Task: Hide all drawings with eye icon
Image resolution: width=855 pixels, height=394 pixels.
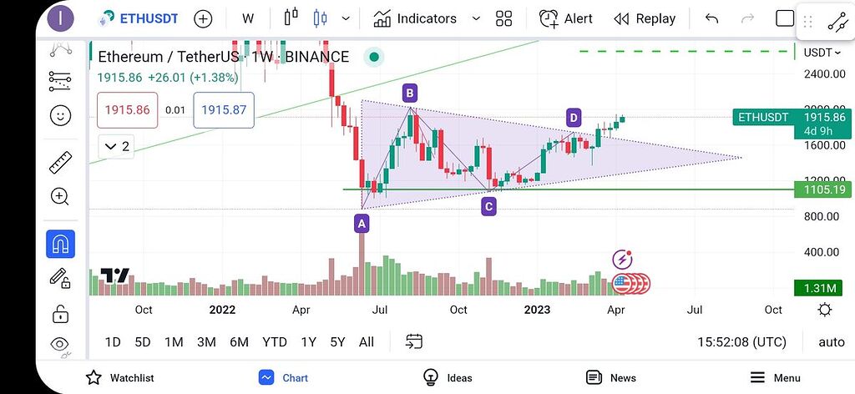Action: tap(60, 343)
